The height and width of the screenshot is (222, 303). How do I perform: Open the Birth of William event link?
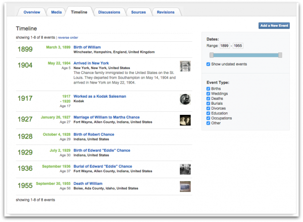87,47
